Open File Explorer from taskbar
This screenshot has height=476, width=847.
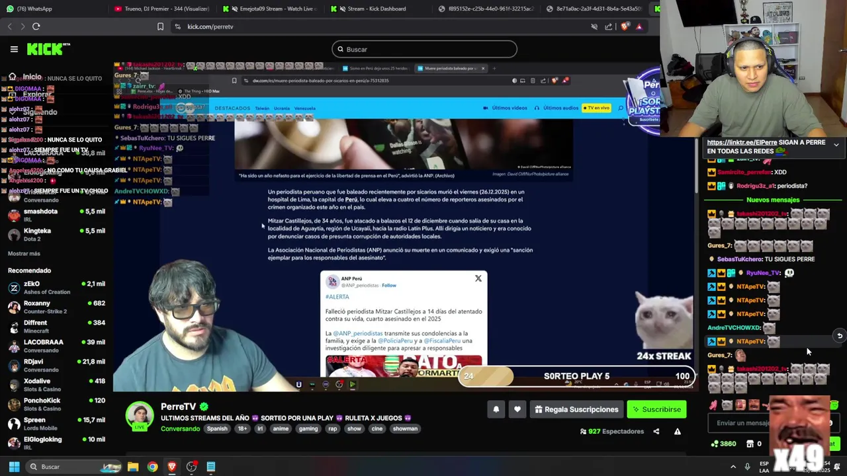pos(133,467)
